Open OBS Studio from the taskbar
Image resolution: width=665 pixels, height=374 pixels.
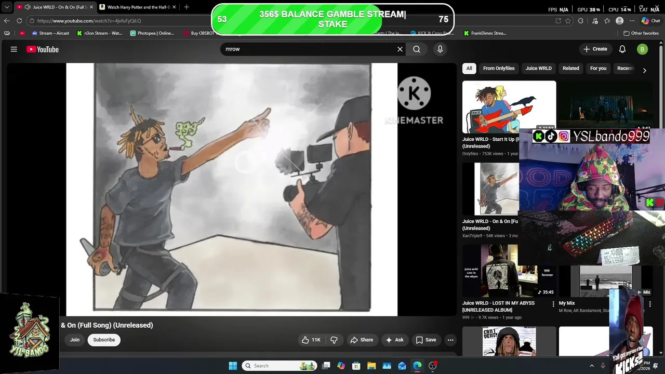(432, 366)
